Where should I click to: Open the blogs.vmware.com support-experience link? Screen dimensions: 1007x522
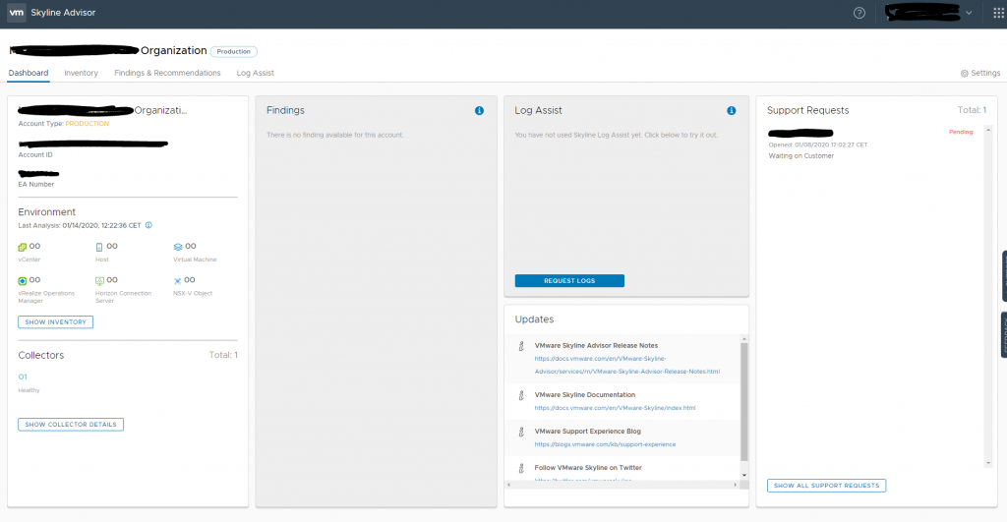click(x=605, y=444)
